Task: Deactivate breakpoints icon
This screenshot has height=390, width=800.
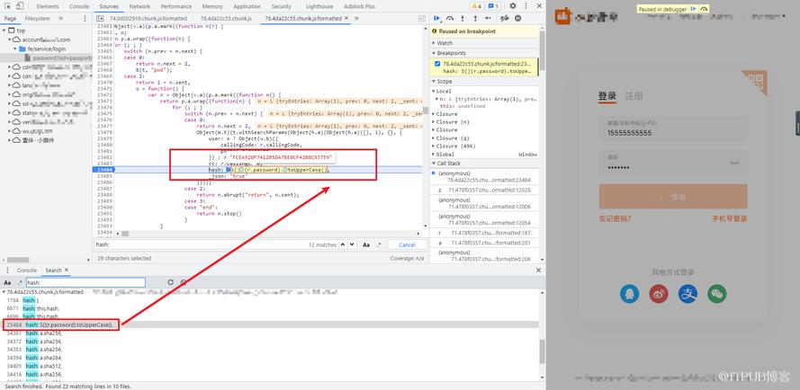Action: 505,18
